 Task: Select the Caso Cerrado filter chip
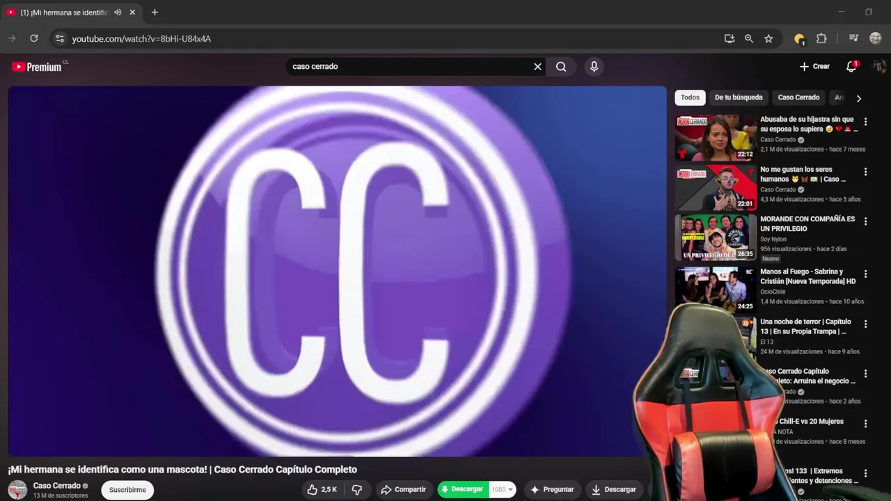point(798,97)
